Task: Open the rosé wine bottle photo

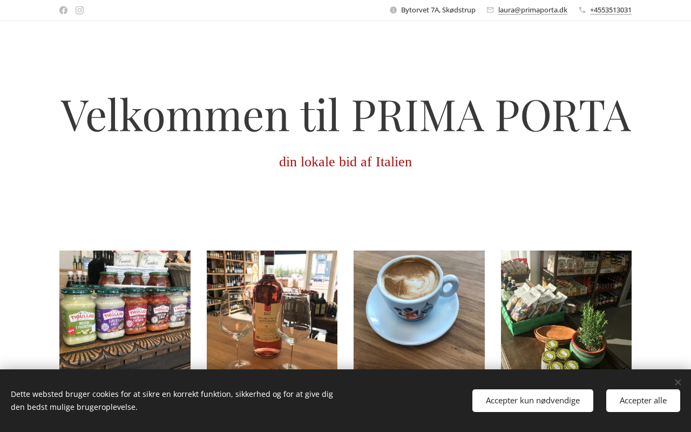Action: point(272,310)
